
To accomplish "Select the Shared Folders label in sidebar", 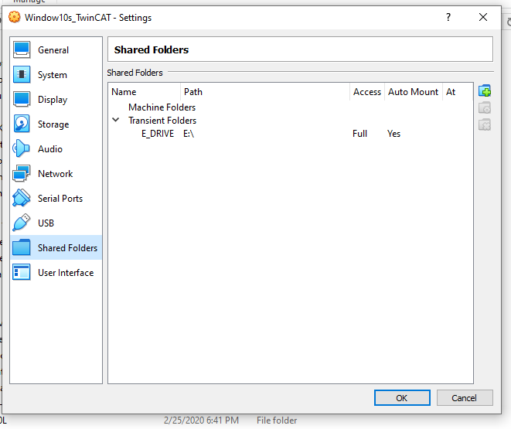I will tap(67, 248).
